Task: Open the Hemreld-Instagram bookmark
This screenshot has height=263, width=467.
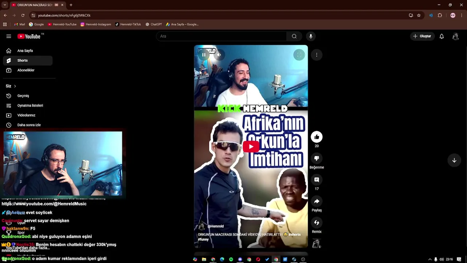Action: tap(96, 24)
